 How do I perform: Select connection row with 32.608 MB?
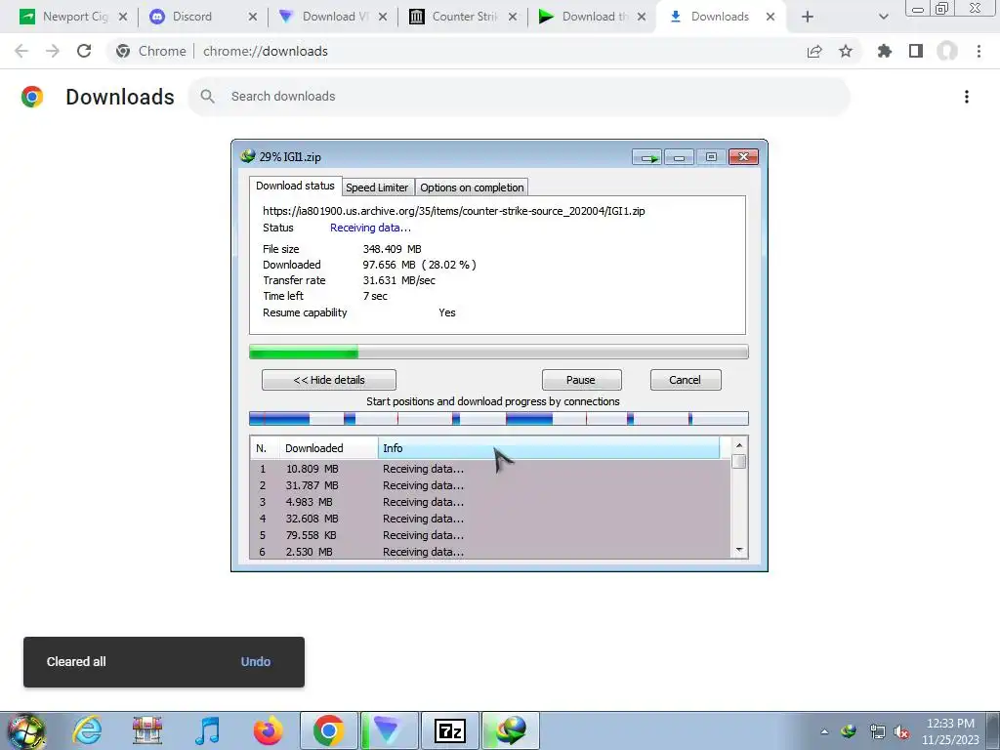490,519
